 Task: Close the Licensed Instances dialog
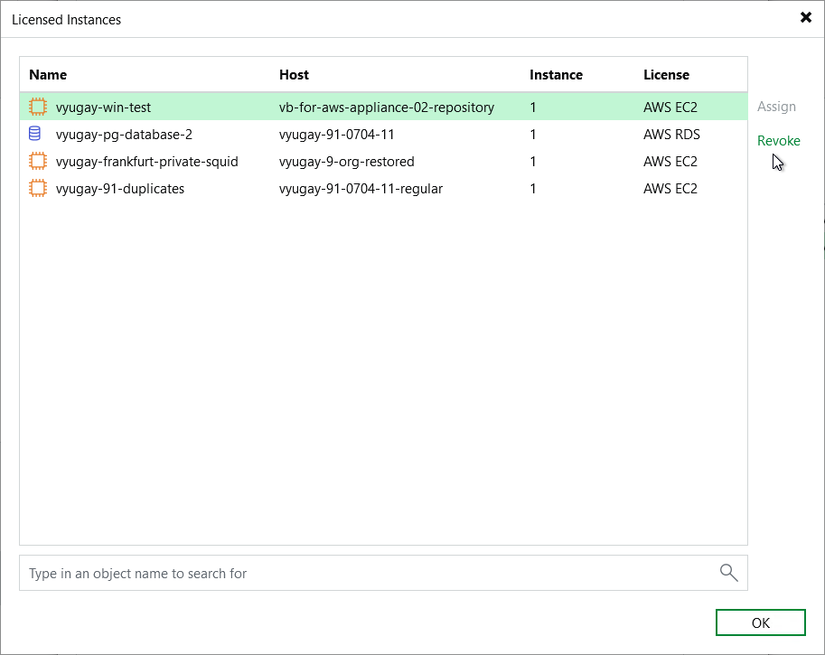[806, 17]
